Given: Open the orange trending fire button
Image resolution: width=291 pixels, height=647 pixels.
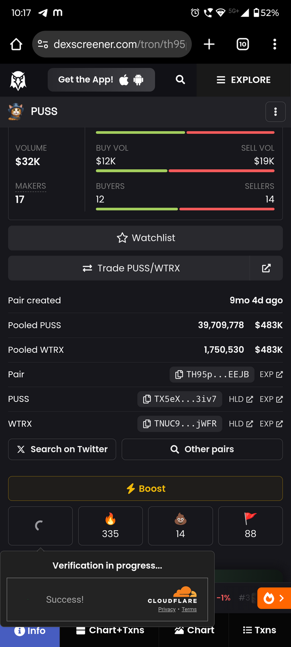Looking at the screenshot, I should tap(274, 598).
